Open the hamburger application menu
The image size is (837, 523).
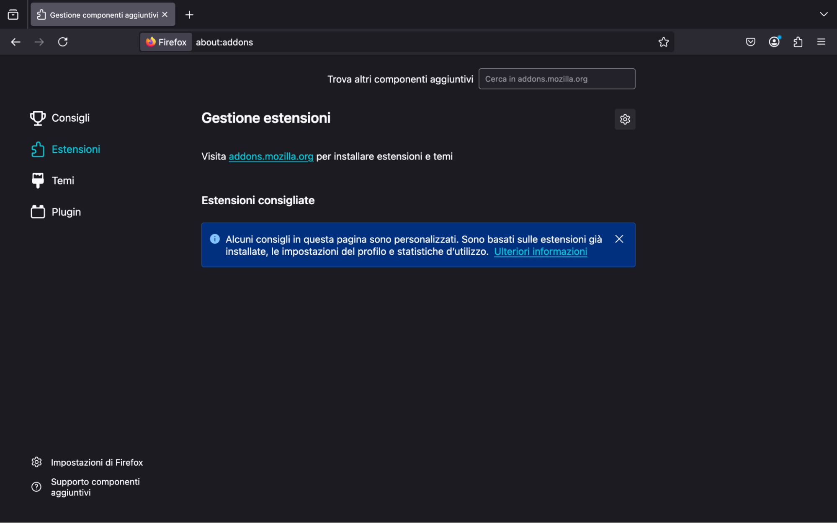[821, 42]
